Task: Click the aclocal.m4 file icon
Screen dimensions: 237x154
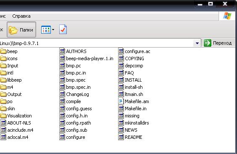Action: tap(3, 137)
